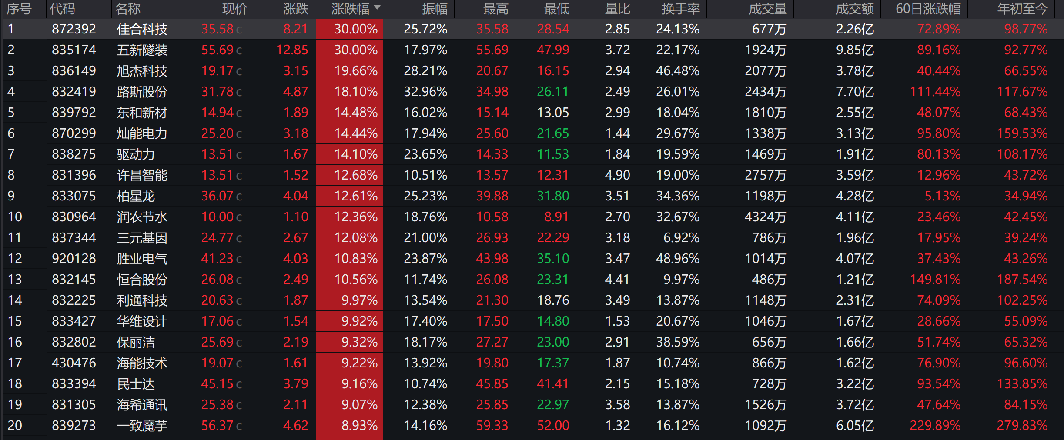Screen dimensions: 1064x440
Task: Select stock 路斯股份
Action: click(142, 92)
